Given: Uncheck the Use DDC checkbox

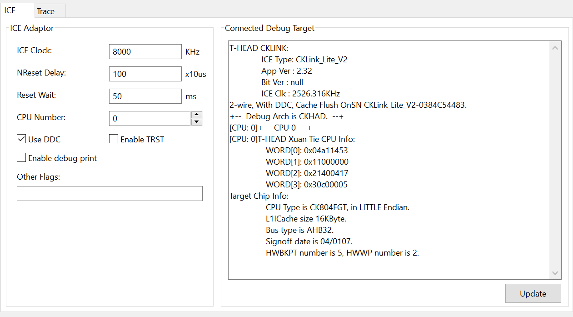Looking at the screenshot, I should 21,139.
